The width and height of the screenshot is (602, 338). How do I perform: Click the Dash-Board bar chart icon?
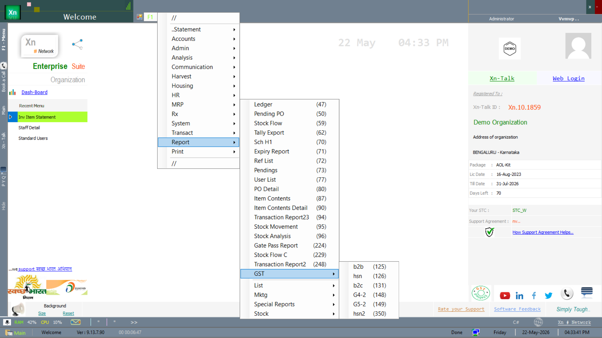point(13,92)
